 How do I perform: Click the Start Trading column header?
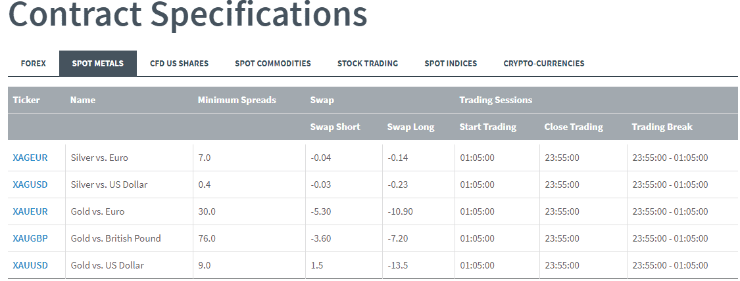[487, 127]
